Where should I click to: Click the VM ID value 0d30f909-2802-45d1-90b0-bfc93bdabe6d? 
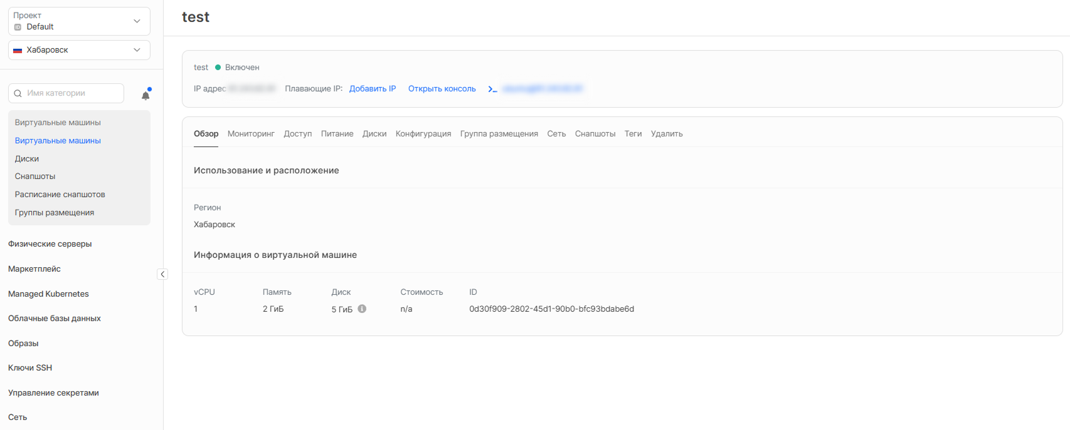point(551,309)
